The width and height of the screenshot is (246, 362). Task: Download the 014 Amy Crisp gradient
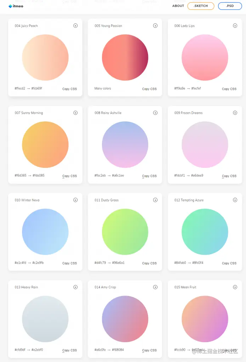[155, 287]
